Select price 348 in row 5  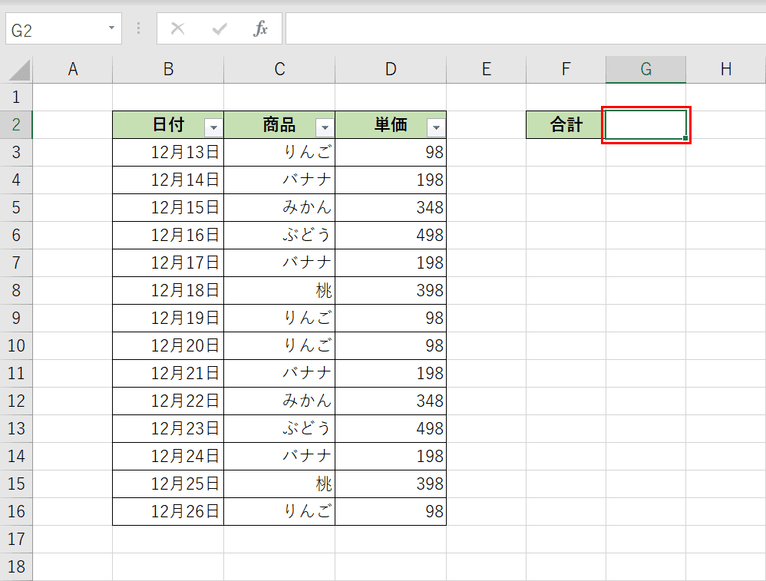click(x=391, y=208)
